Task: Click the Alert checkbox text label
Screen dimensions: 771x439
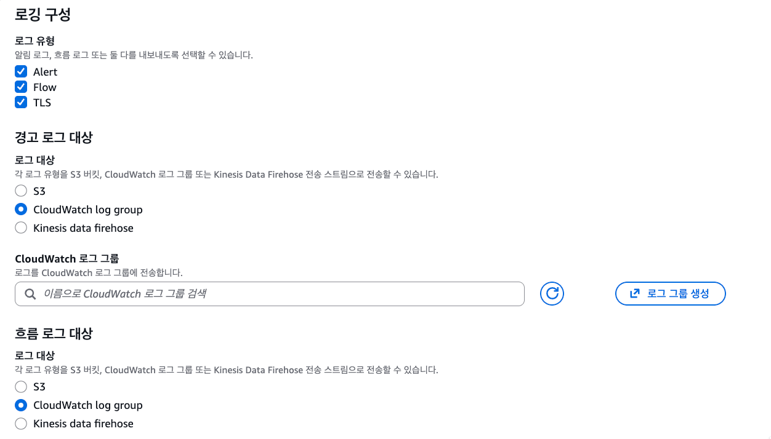Action: [x=45, y=72]
